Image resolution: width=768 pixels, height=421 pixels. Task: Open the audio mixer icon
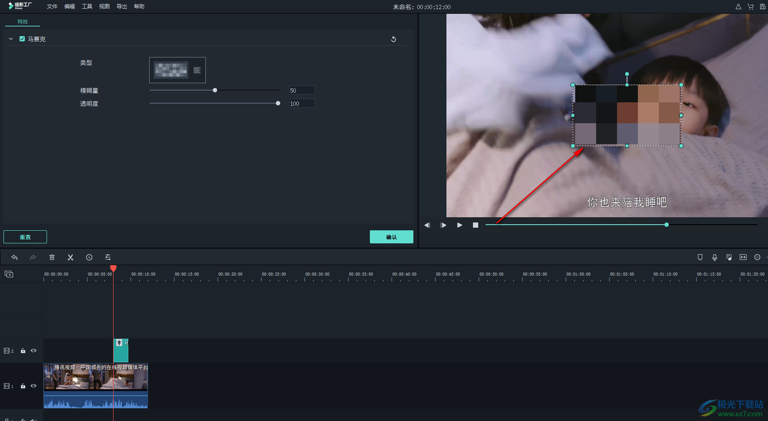point(729,257)
